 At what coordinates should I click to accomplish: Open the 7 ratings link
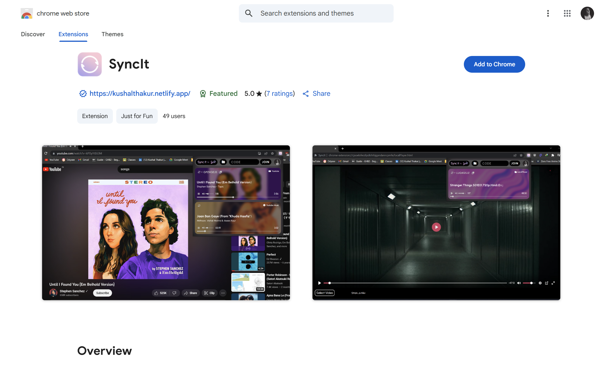point(280,94)
